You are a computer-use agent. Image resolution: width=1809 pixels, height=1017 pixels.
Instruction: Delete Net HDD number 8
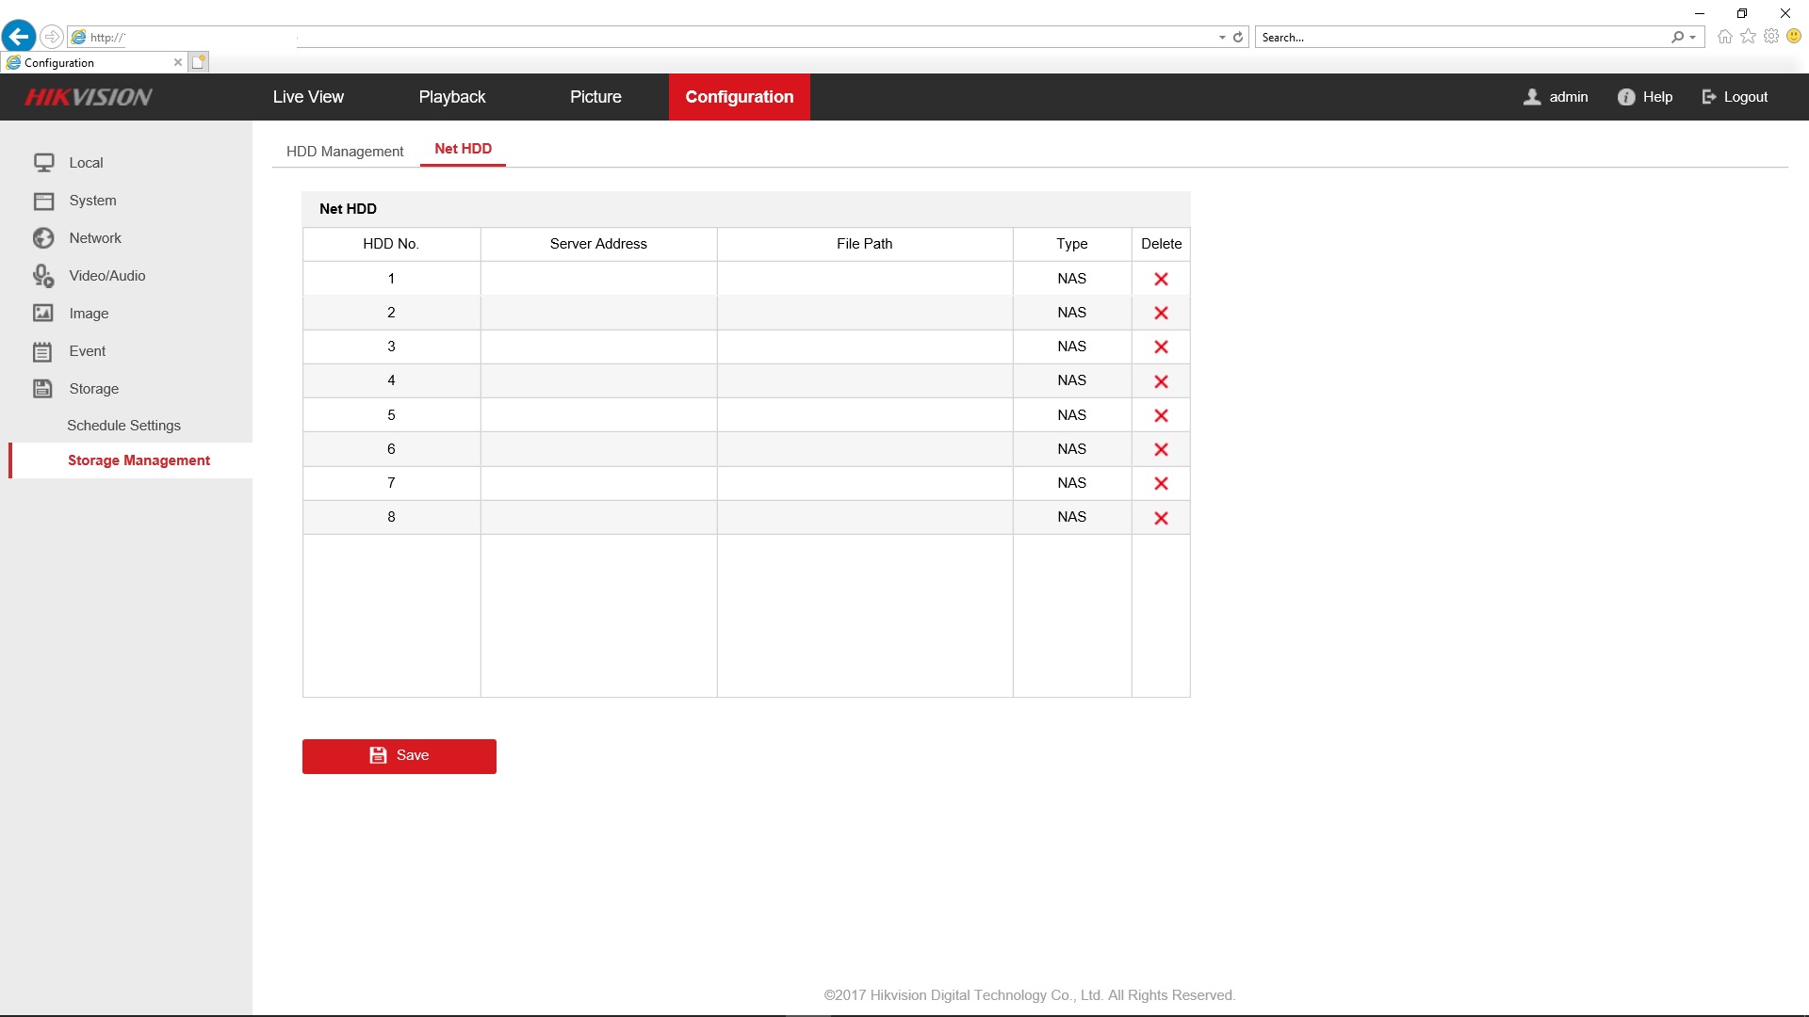[1161, 518]
